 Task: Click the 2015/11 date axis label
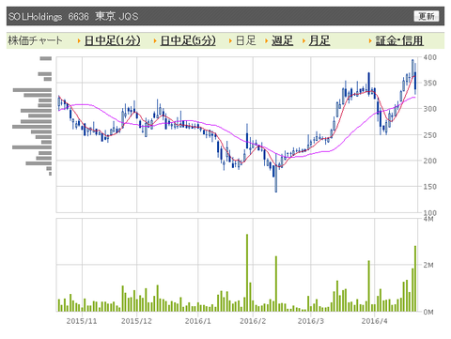(82, 321)
